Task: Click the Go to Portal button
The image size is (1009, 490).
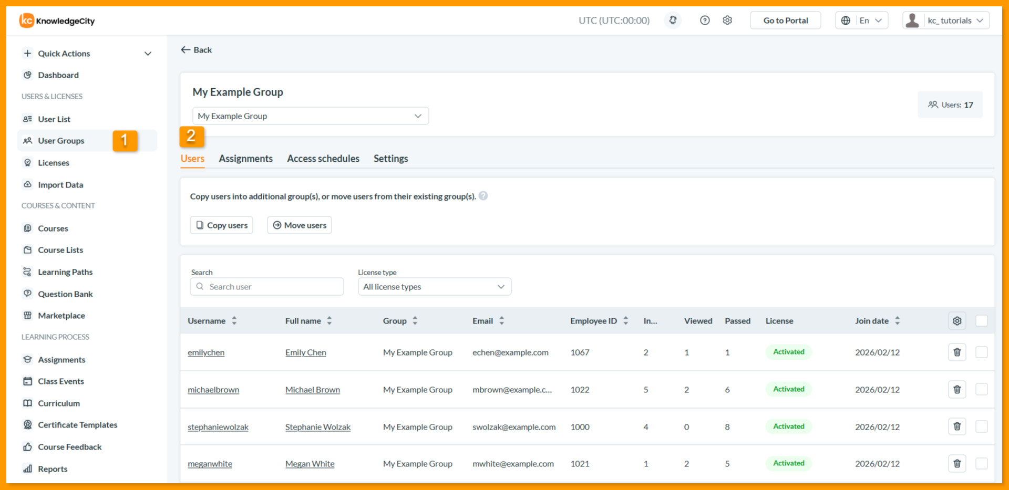Action: click(x=786, y=20)
